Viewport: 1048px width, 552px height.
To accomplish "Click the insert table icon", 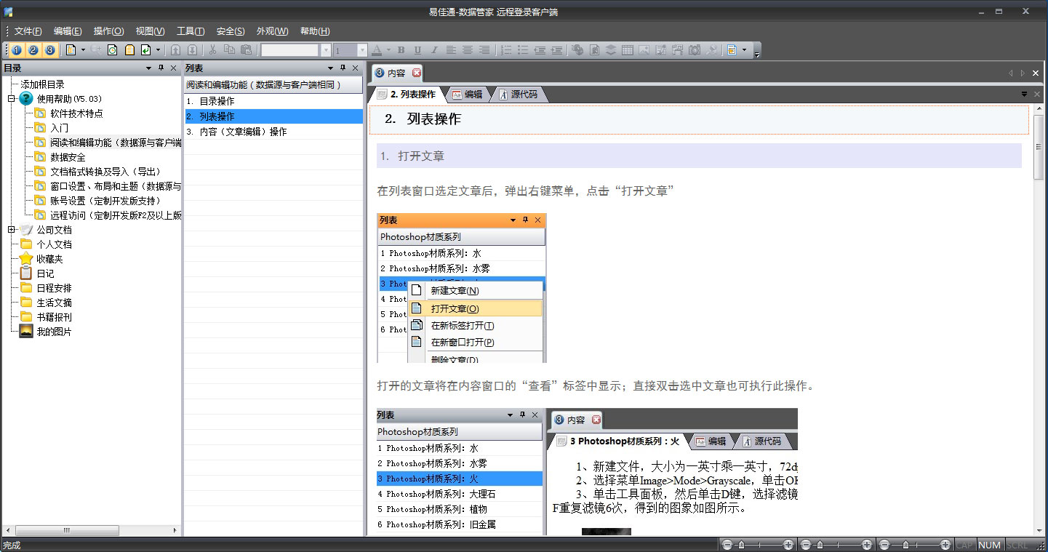I will point(628,50).
